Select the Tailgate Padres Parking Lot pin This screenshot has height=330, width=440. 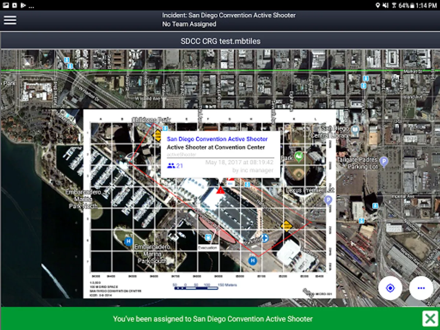[x=384, y=161]
